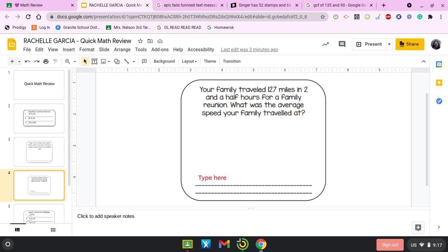
Task: Select the Text box tool
Action: pos(94,61)
